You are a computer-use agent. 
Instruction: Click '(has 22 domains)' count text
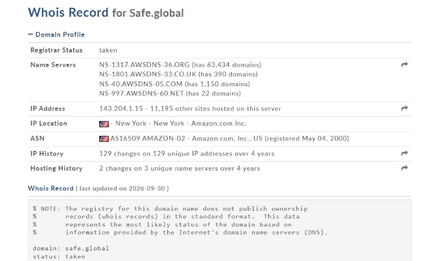pyautogui.click(x=214, y=94)
